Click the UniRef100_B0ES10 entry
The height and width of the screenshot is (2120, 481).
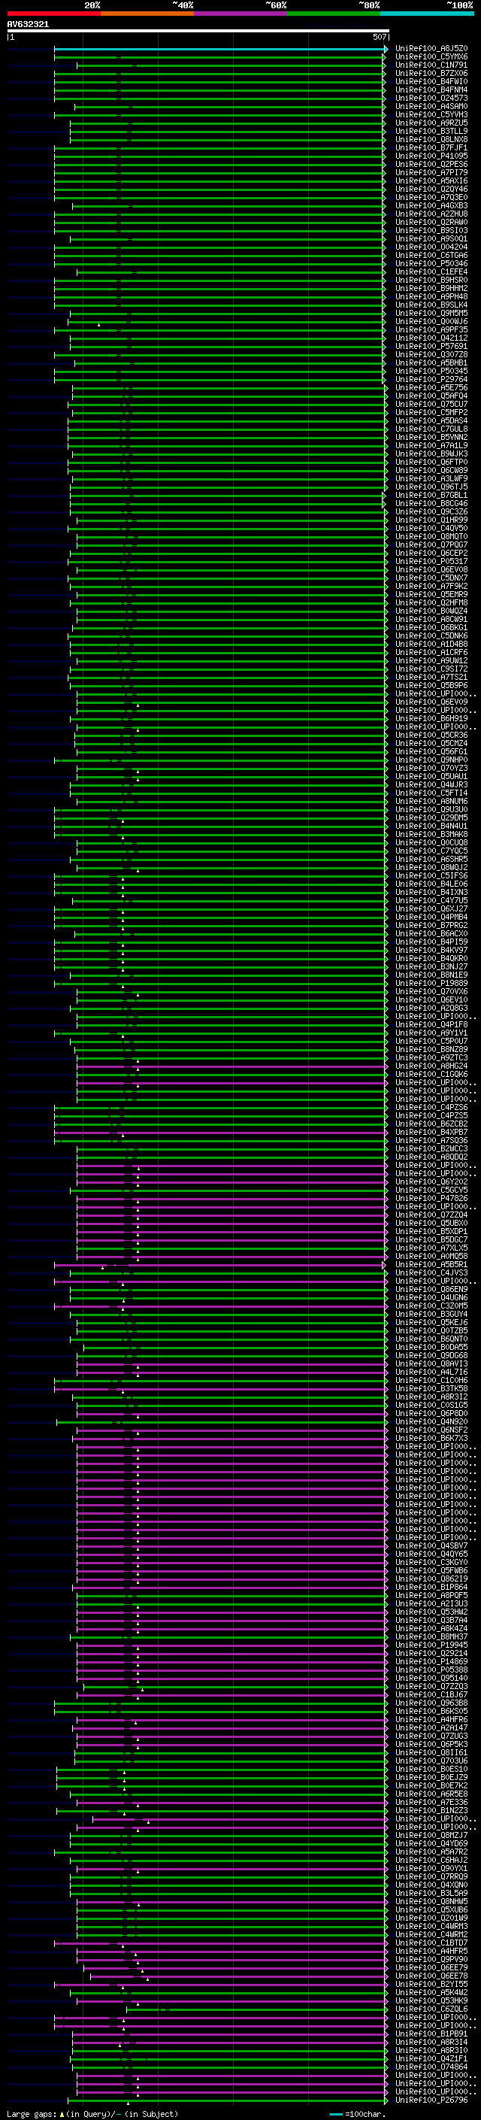tap(431, 1769)
